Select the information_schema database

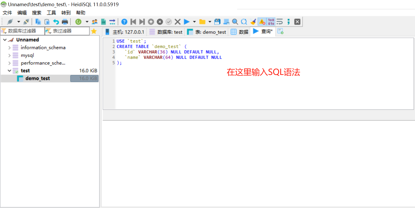[x=43, y=48]
